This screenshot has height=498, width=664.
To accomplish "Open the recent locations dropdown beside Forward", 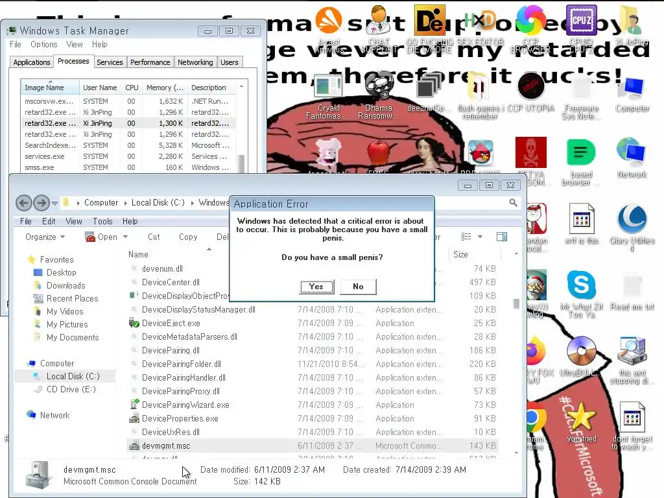I will tap(54, 203).
